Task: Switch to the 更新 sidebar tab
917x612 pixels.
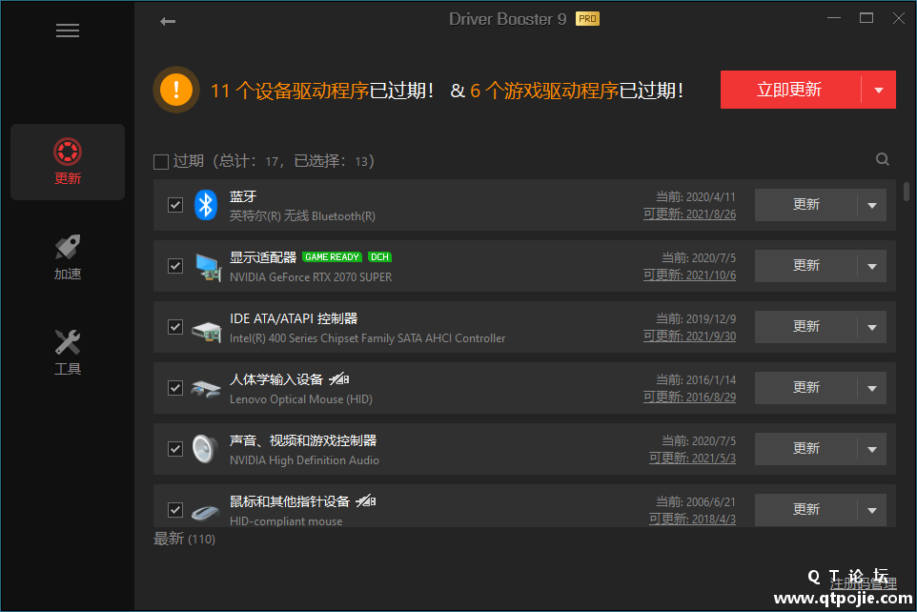Action: (68, 162)
